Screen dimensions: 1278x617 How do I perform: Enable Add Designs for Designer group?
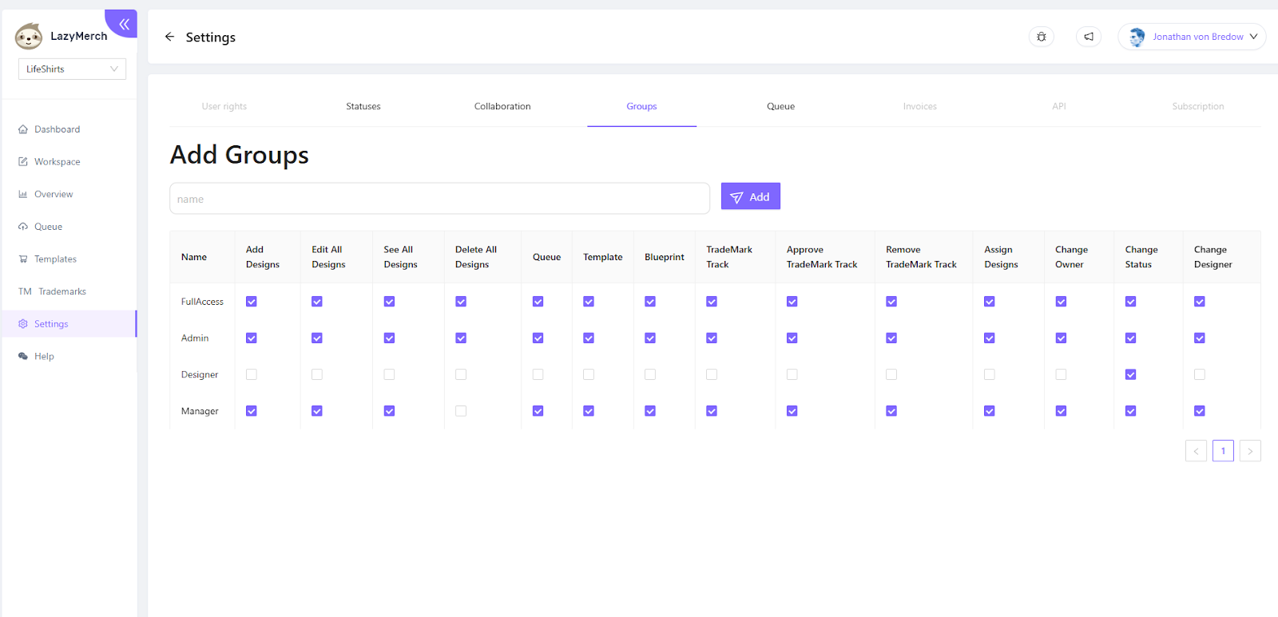[x=252, y=374]
